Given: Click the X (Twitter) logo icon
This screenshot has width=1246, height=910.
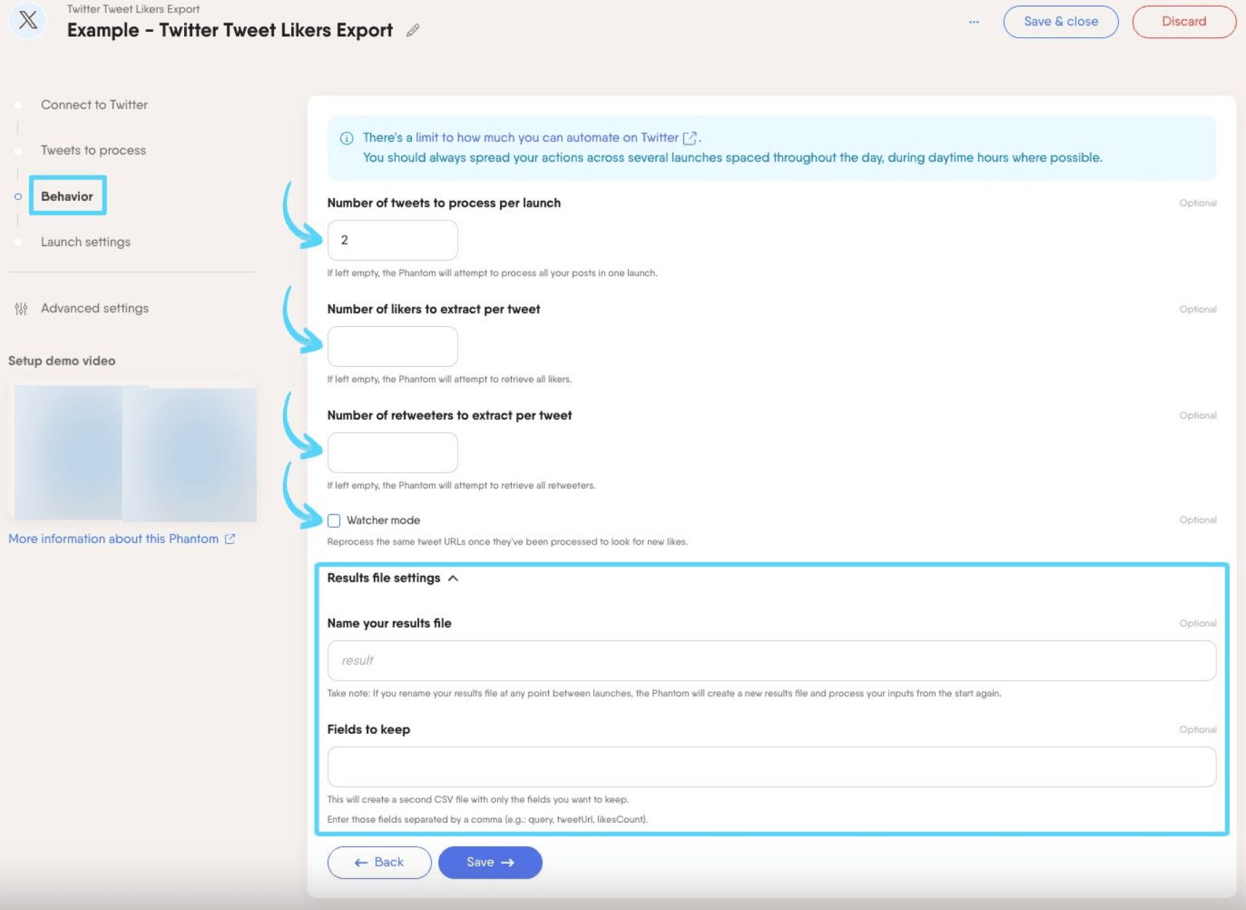Looking at the screenshot, I should click(x=28, y=20).
